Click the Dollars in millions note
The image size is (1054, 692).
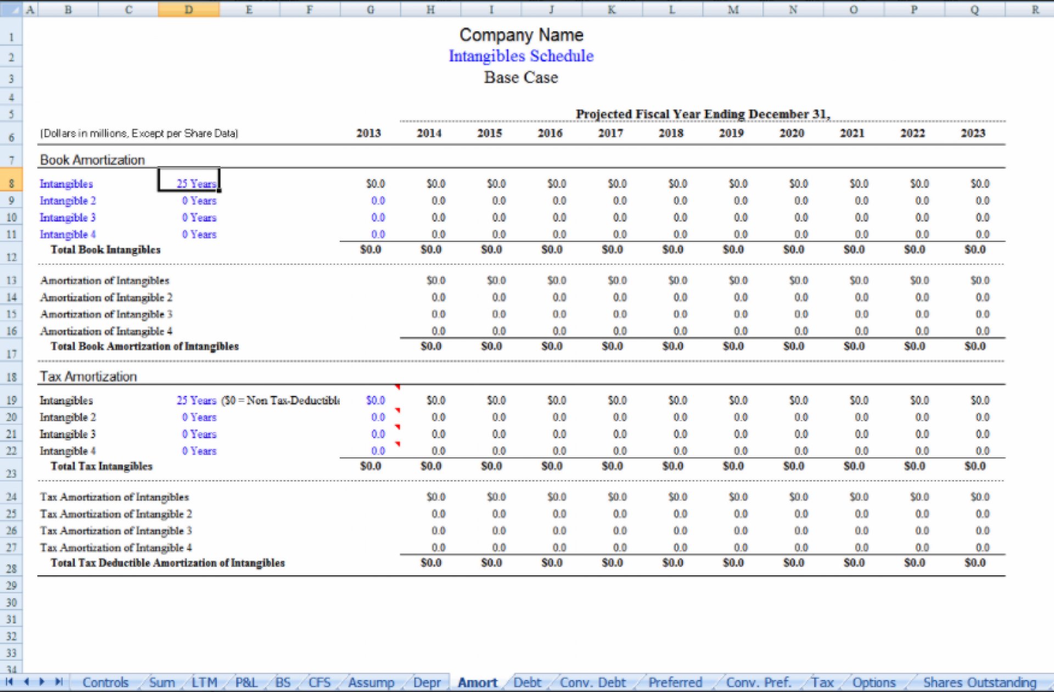pyautogui.click(x=139, y=133)
